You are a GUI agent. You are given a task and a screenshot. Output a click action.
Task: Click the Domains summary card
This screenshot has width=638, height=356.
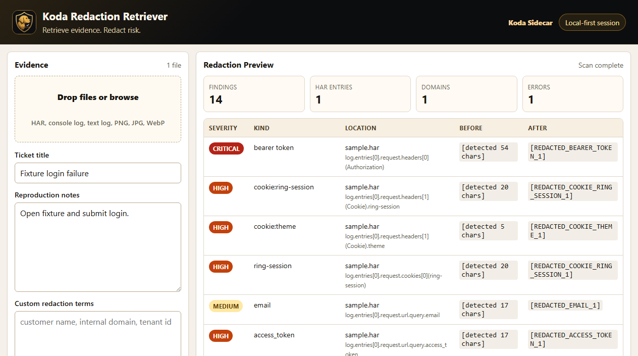point(466,94)
